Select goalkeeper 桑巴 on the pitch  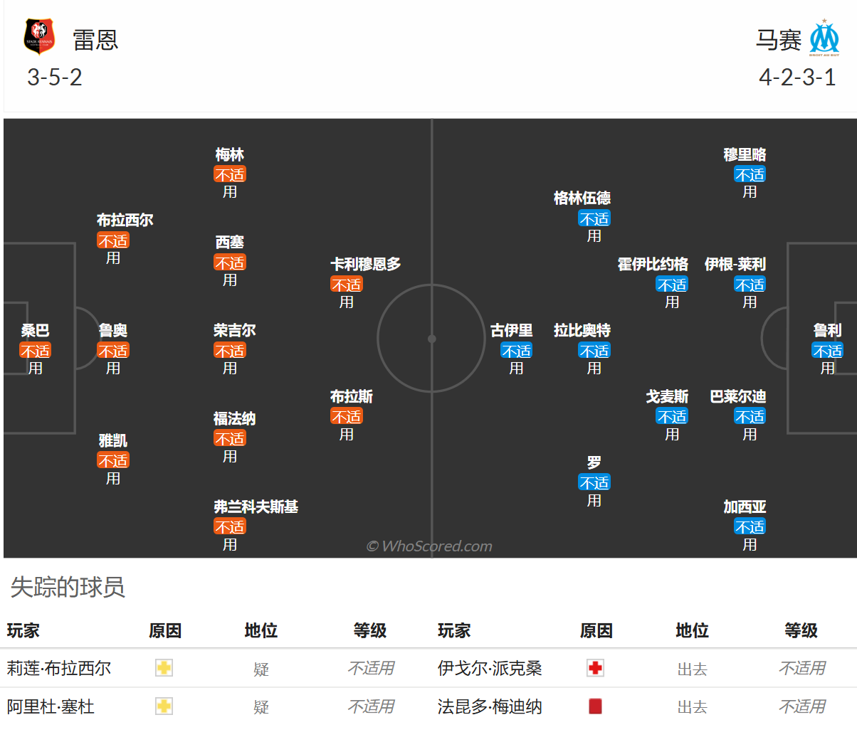(x=35, y=331)
